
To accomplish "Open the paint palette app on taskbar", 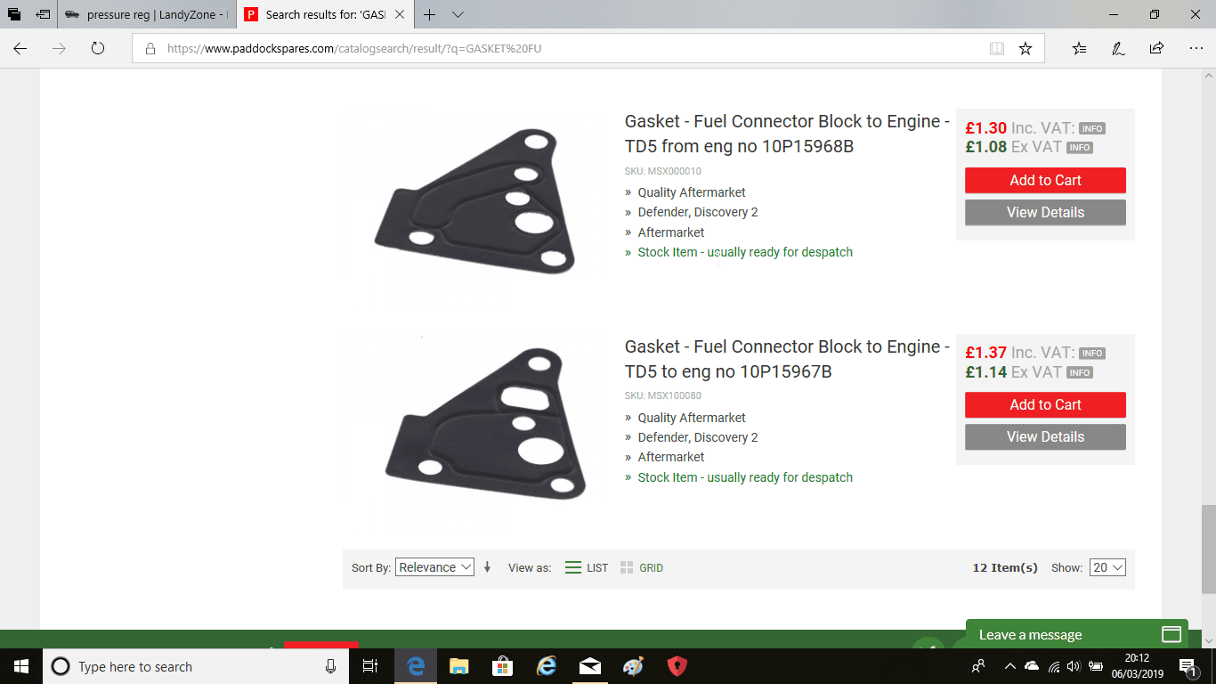I will pos(634,666).
